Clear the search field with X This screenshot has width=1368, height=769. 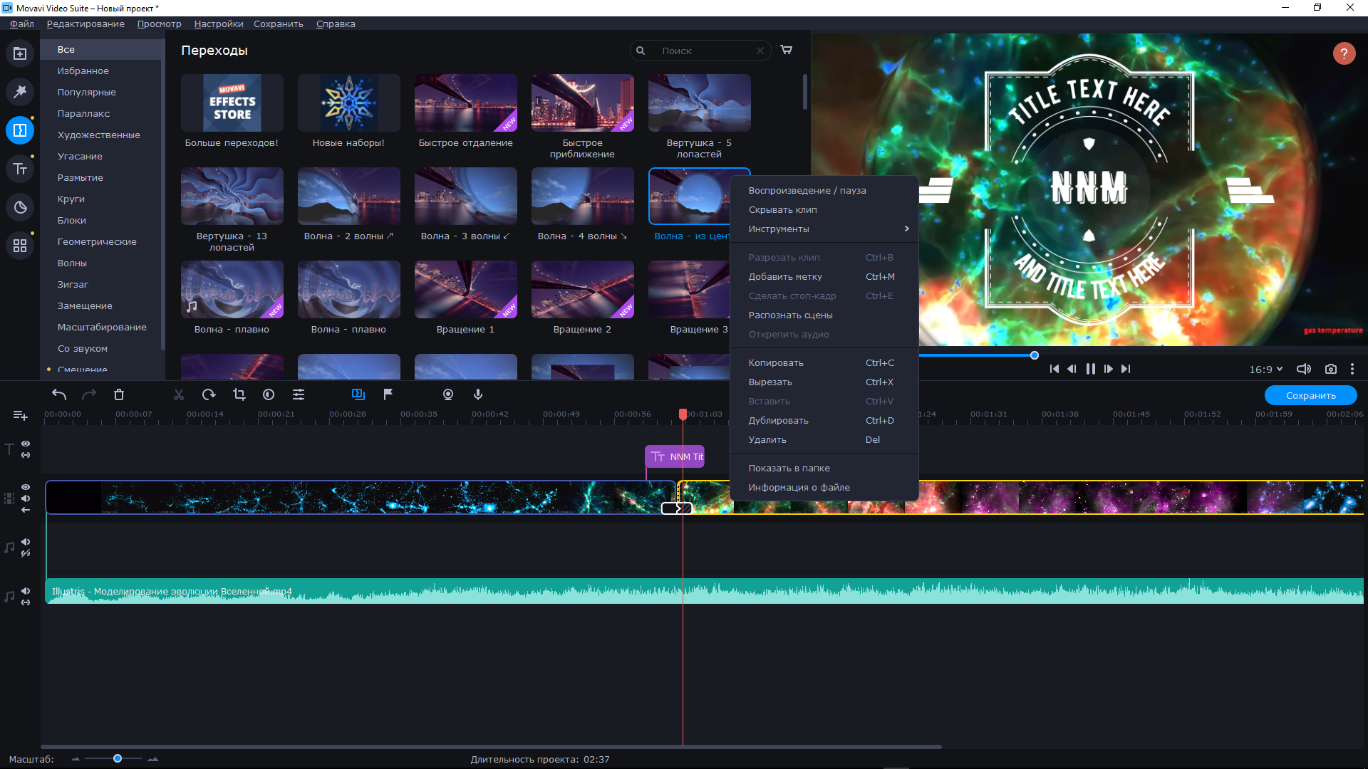point(760,51)
